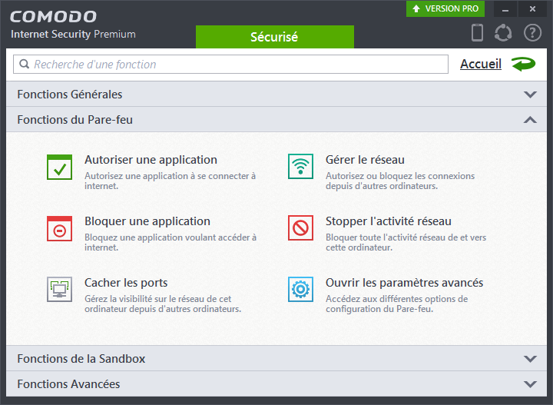The height and width of the screenshot is (405, 553).
Task: Click the green checkmark Autoriser une application icon
Action: tap(60, 168)
